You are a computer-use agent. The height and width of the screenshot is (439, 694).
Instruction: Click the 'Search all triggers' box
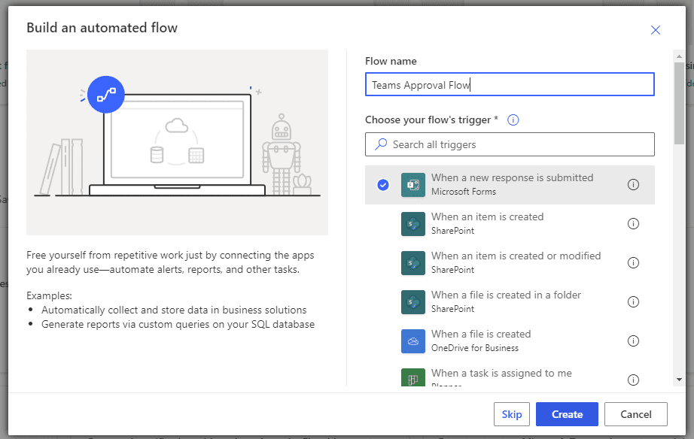(510, 144)
